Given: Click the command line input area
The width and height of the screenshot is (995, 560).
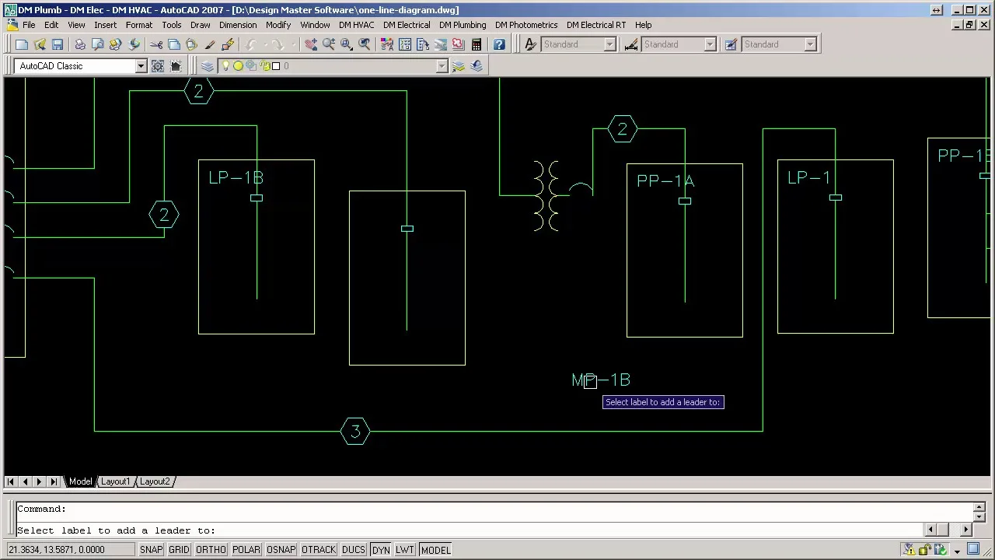Looking at the screenshot, I should pos(466,530).
